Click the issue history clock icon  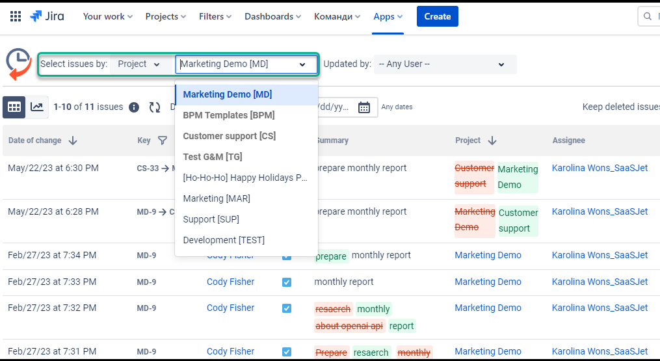click(x=19, y=63)
